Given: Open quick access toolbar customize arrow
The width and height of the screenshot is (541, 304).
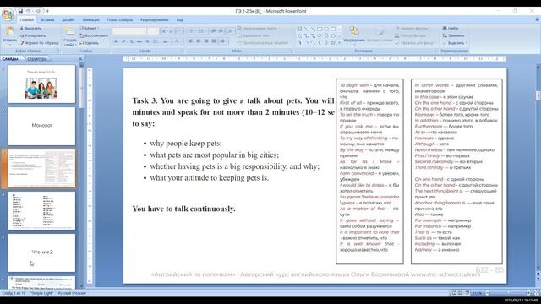Looking at the screenshot, I should click(x=47, y=11).
